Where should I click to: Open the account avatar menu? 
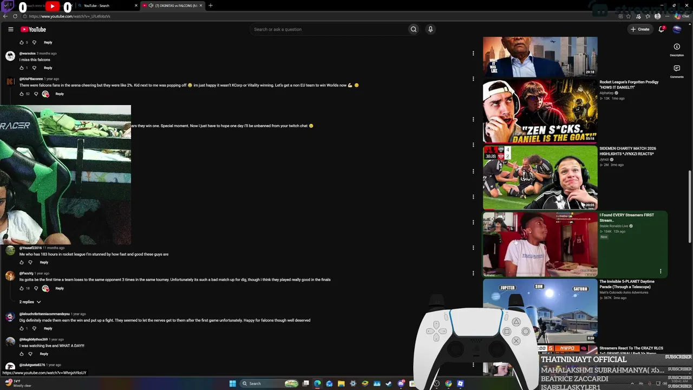tap(677, 29)
